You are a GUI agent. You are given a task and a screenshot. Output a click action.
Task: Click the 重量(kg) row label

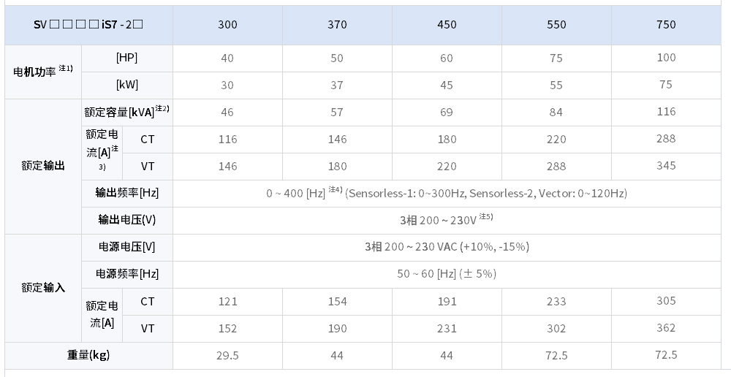tap(88, 356)
